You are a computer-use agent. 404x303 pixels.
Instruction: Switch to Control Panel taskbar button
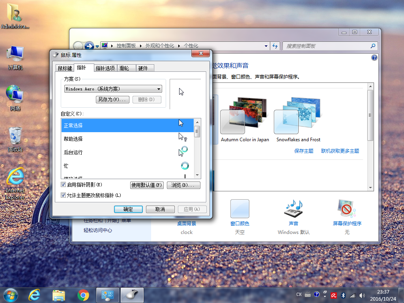pos(108,295)
